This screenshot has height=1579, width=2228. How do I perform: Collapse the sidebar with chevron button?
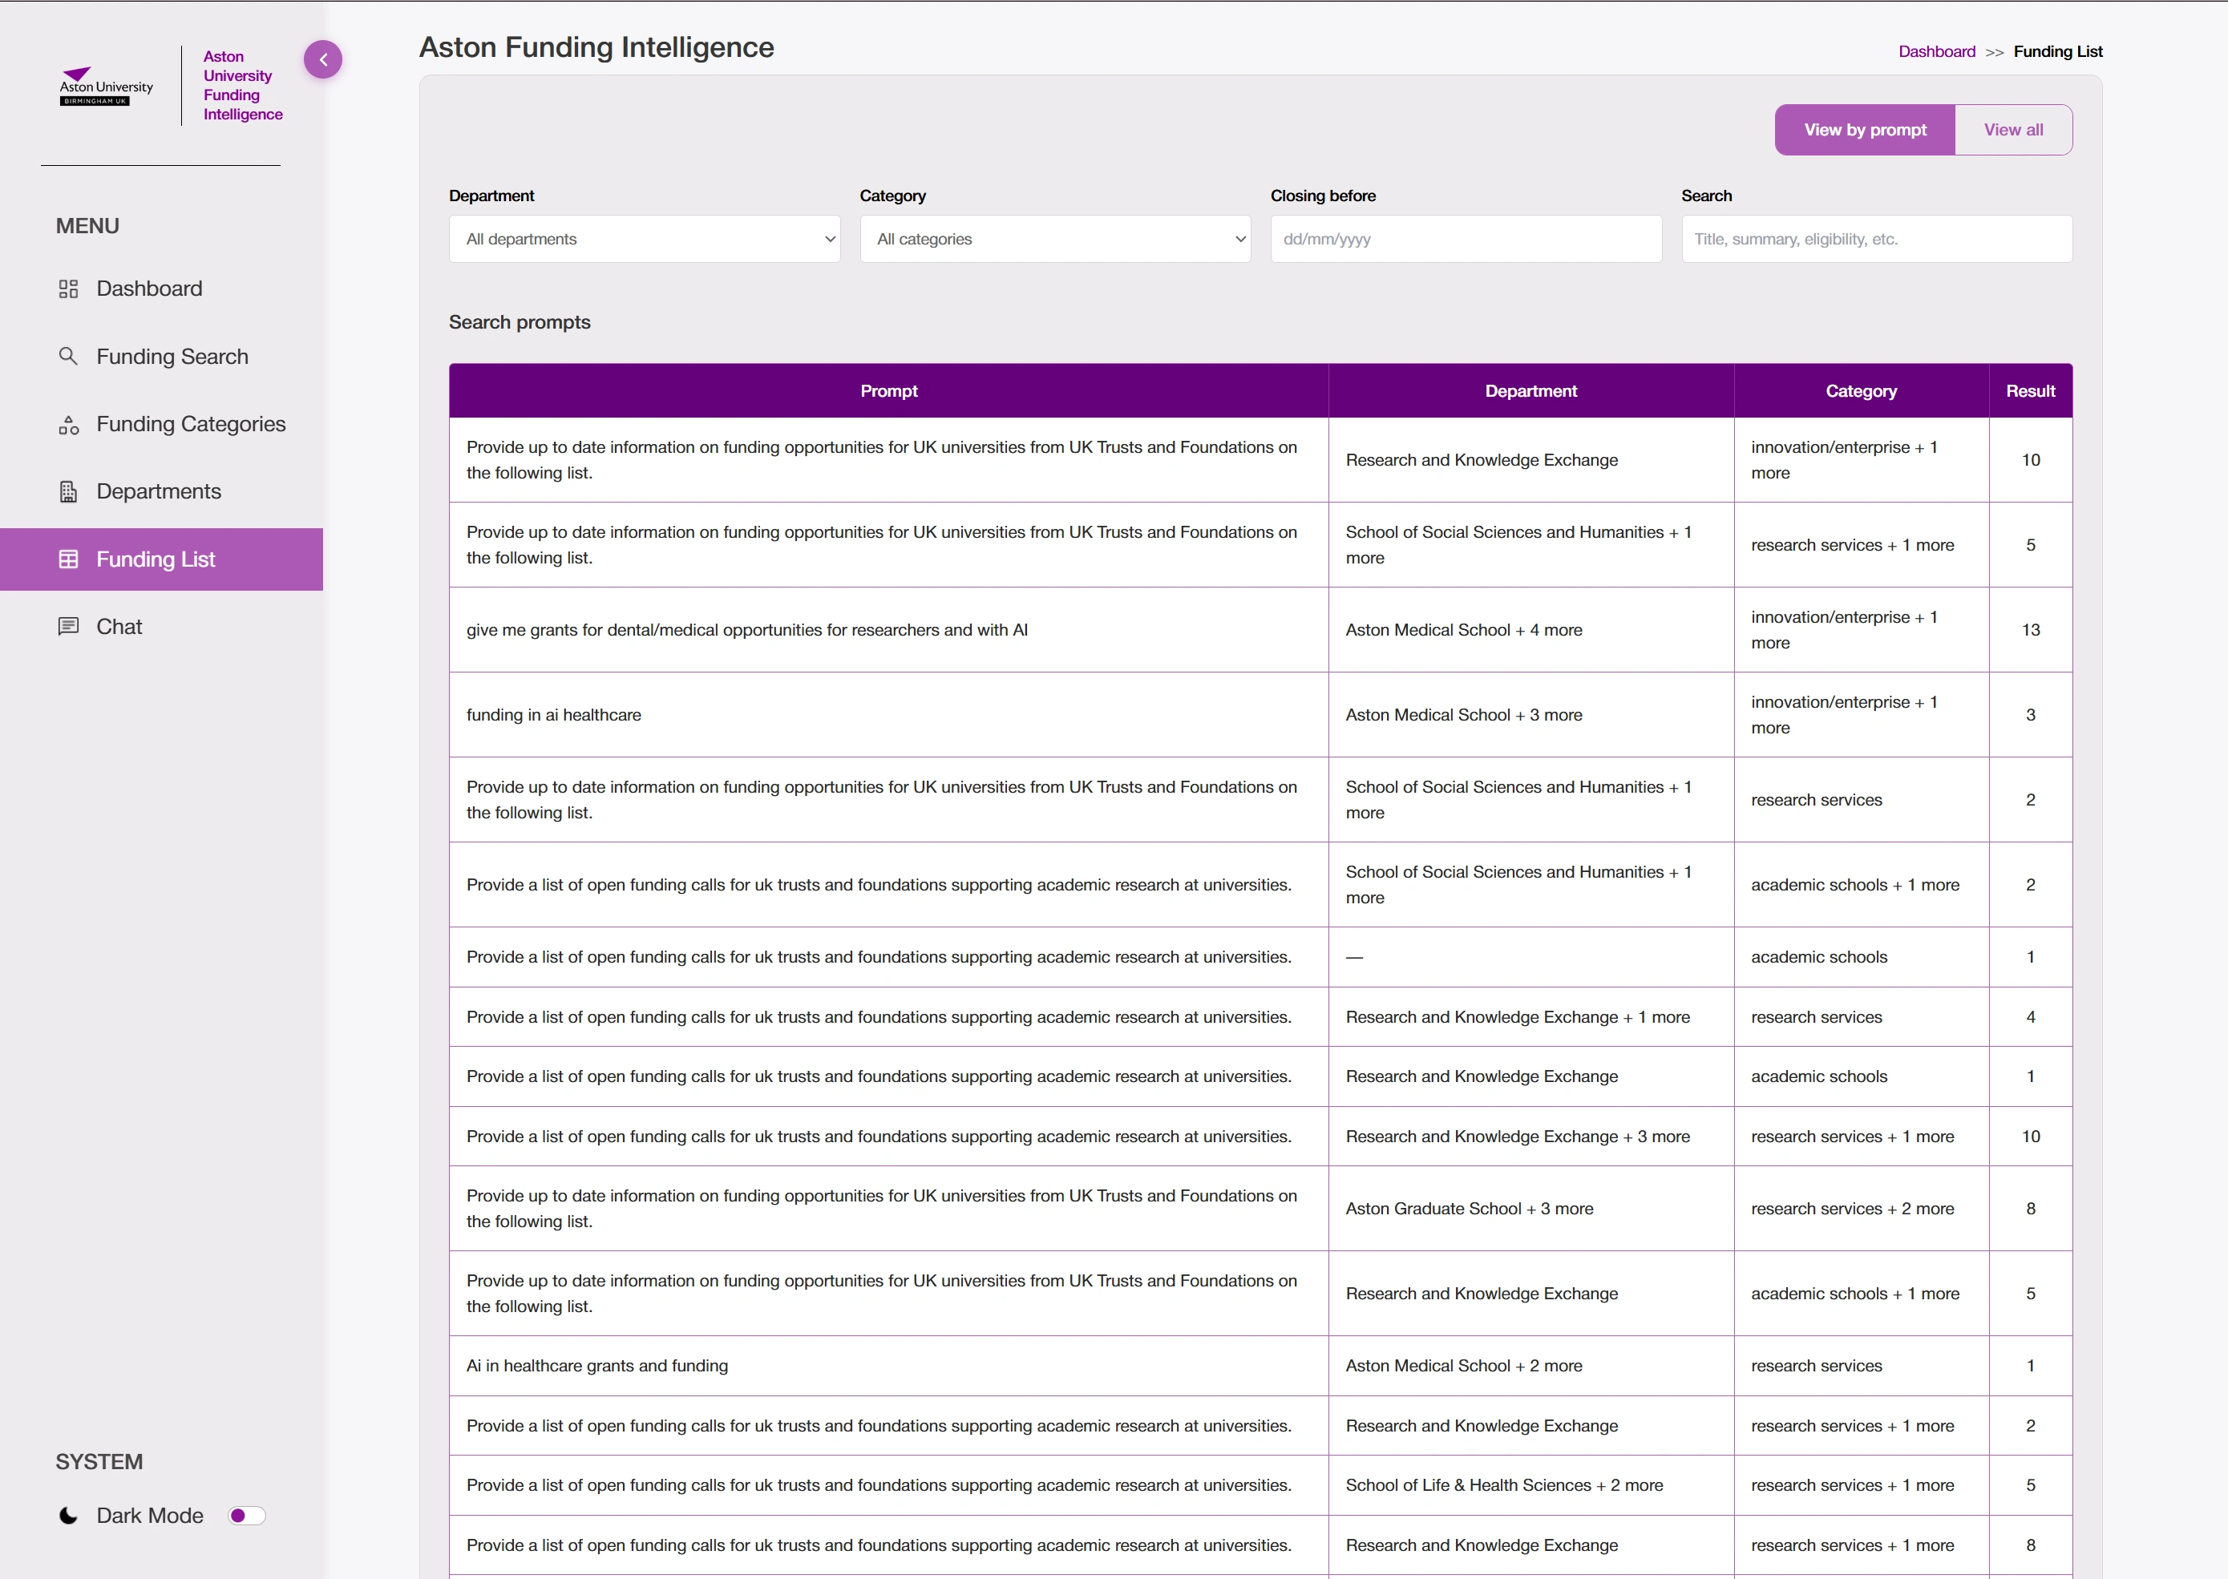point(323,59)
